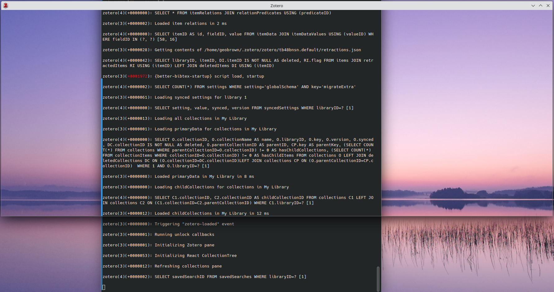Click "SELECT O.collectionID, O.collectionName" query
The image size is (554, 292).
(x=238, y=153)
